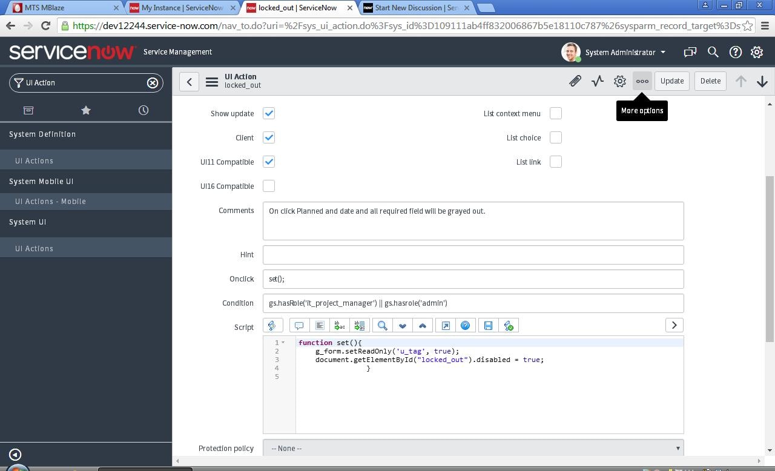
Task: Toggle syntax highlighting in the script editor
Action: 272,326
